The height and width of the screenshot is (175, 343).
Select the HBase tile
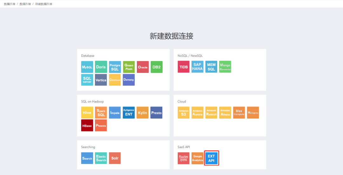tap(87, 126)
